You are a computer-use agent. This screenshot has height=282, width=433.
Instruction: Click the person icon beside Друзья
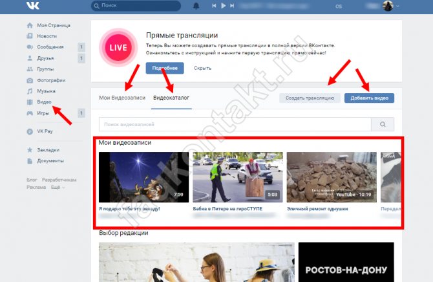click(x=30, y=58)
